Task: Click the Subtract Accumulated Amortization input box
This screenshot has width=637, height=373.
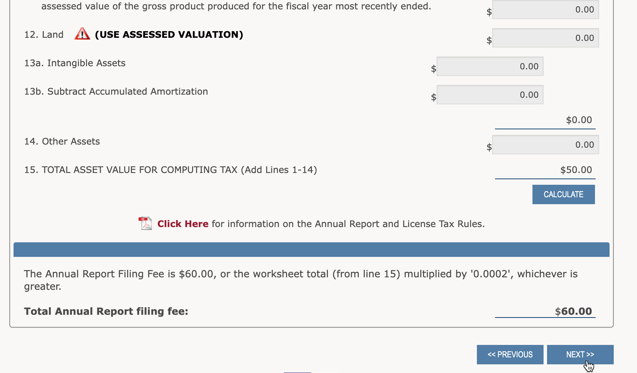Action: tap(490, 95)
